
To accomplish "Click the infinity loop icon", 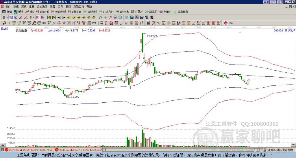I will (231, 23).
